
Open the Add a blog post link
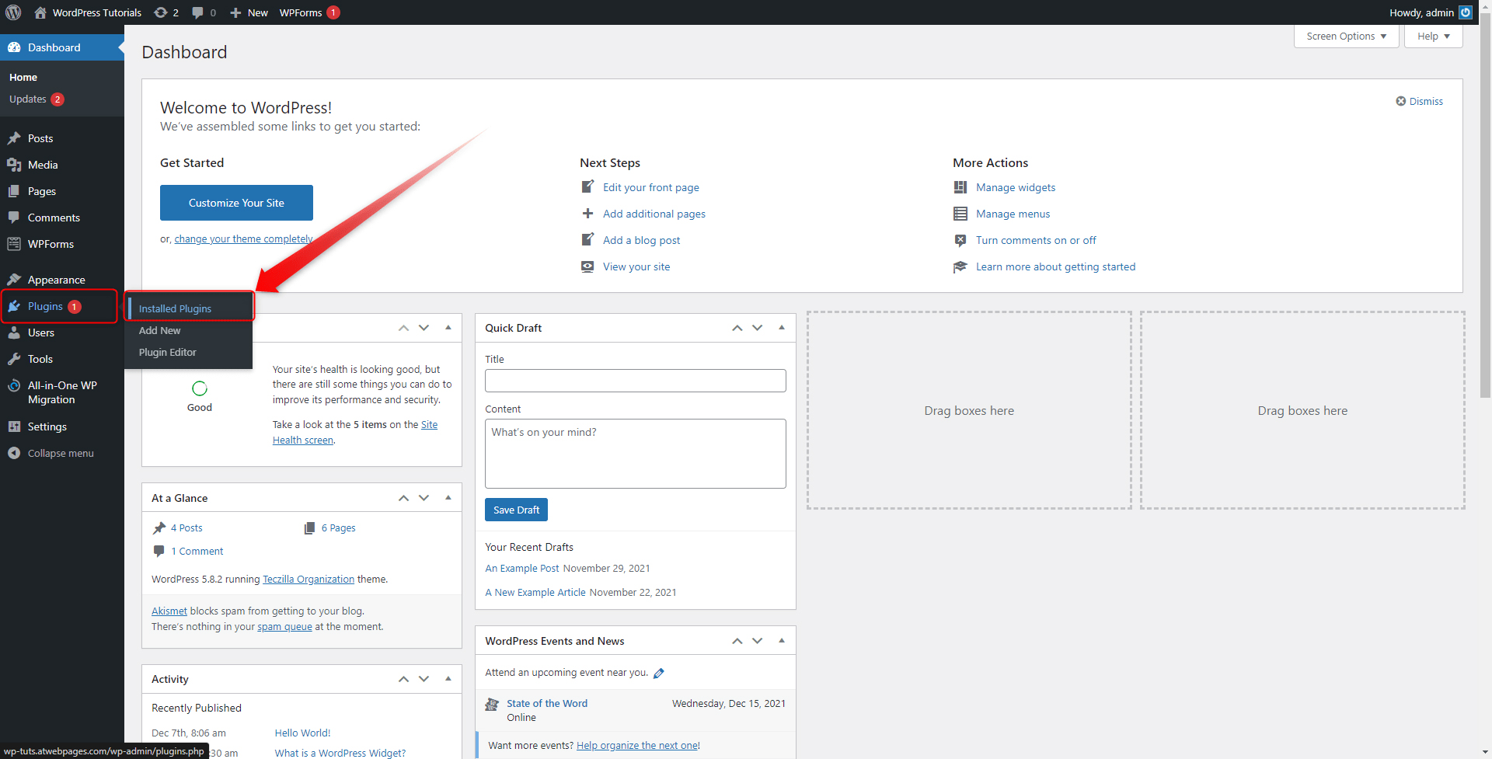pyautogui.click(x=641, y=240)
